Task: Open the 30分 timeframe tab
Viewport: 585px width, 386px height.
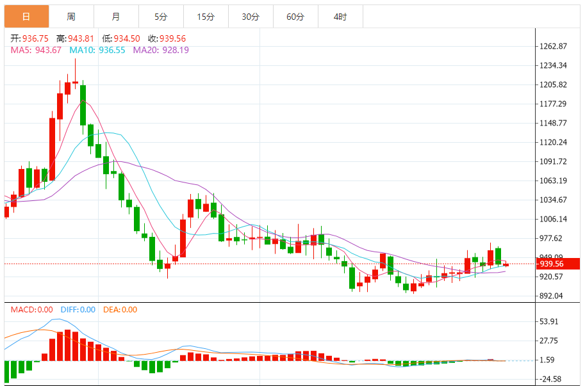Action: pos(251,17)
